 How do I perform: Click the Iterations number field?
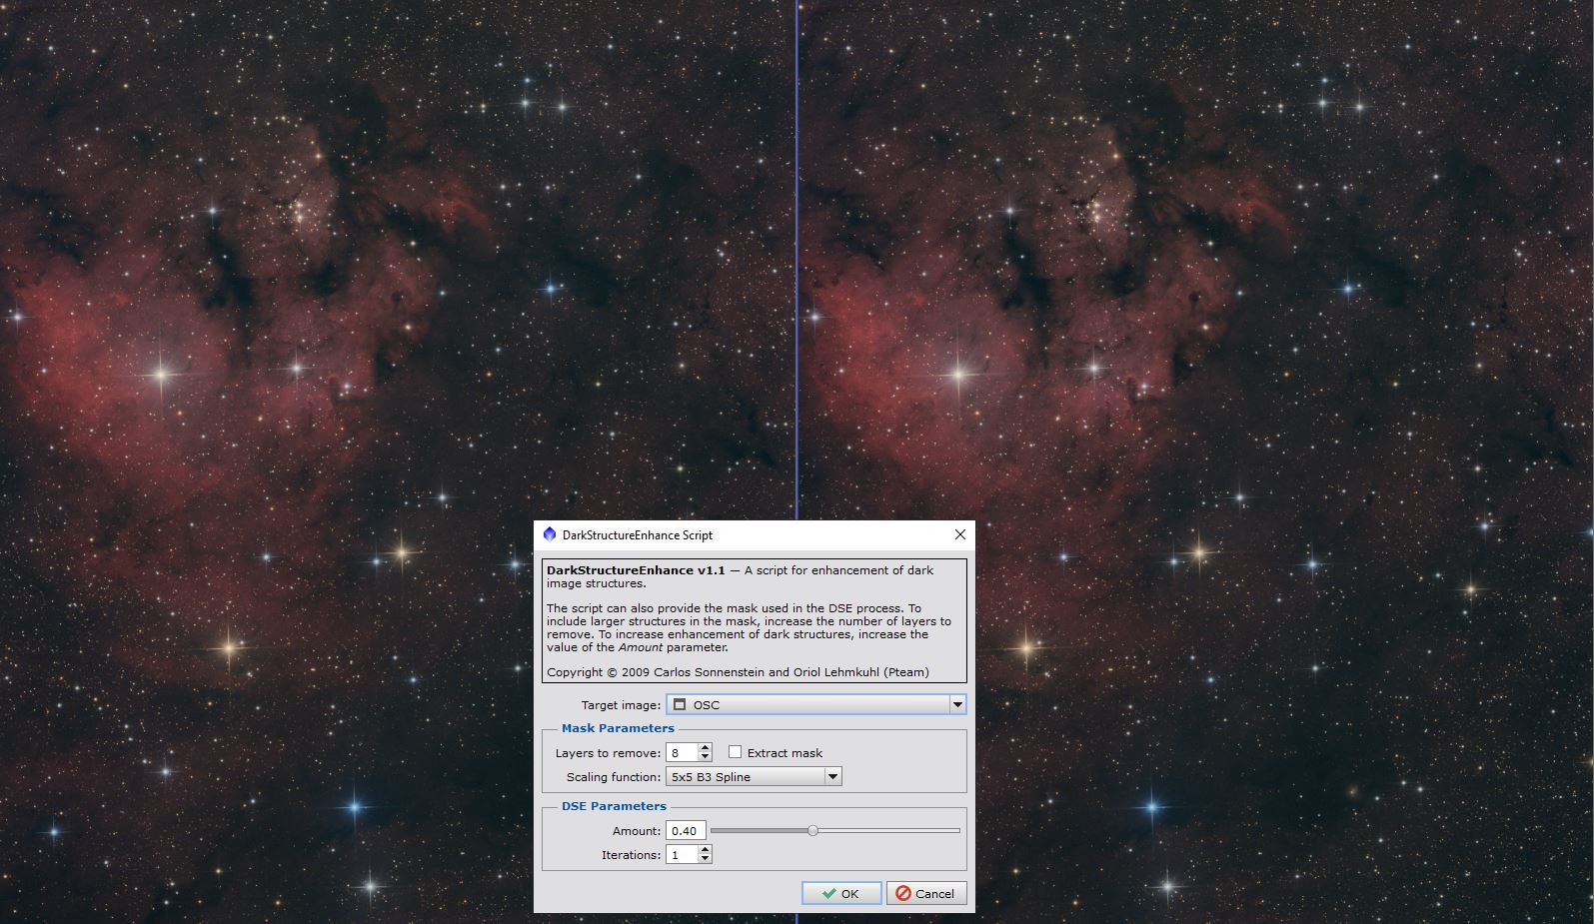click(x=682, y=855)
